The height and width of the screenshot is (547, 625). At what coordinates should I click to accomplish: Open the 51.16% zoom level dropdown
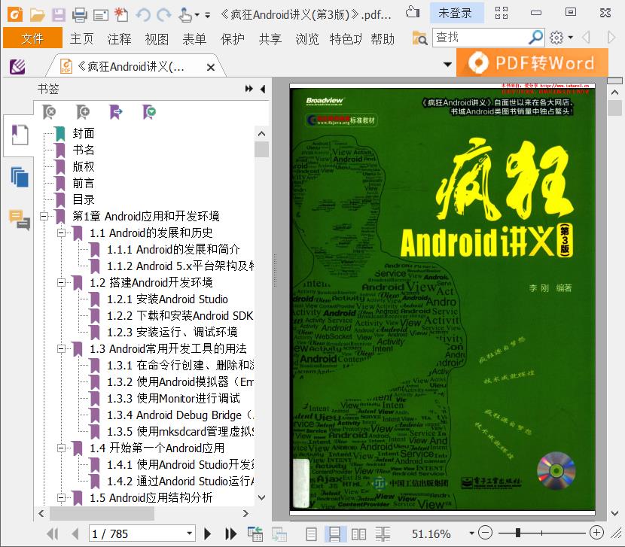tap(471, 533)
